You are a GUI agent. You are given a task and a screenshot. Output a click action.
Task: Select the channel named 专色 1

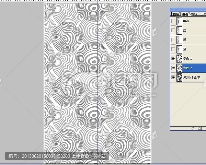tap(187, 59)
